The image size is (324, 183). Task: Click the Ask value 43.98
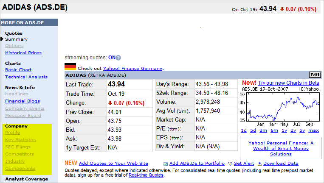[x=115, y=139]
